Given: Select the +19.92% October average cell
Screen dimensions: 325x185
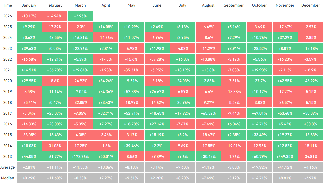Looking at the screenshot, I should (x=259, y=167).
